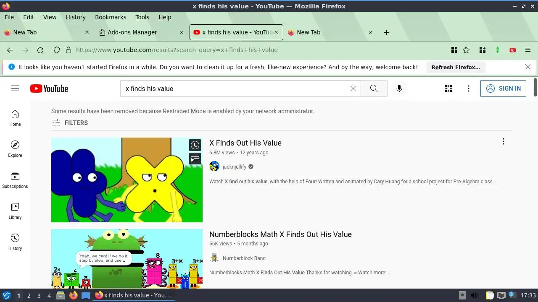Add first video to Watch Later
The width and height of the screenshot is (538, 302).
(195, 145)
